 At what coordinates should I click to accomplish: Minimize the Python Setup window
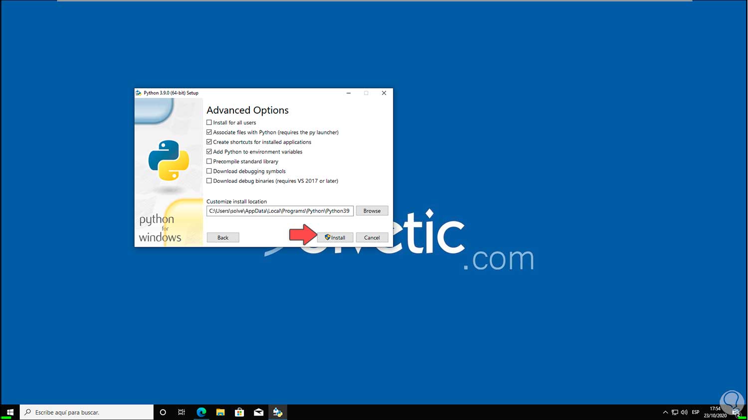coord(349,93)
